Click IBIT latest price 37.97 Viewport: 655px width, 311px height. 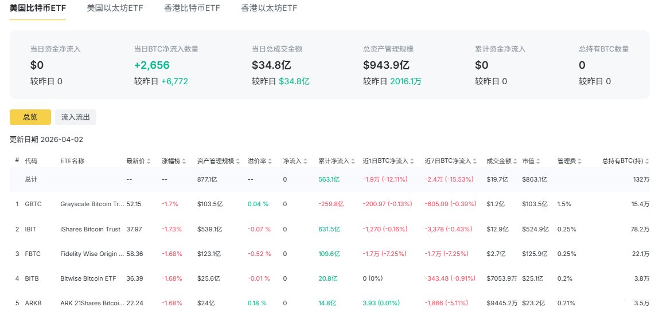pyautogui.click(x=134, y=229)
